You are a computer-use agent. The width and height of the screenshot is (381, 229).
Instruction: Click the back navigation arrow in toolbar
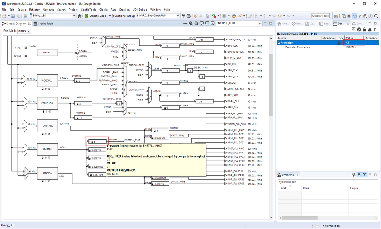point(280,16)
